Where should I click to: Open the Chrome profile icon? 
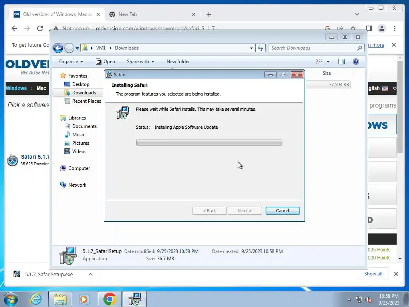point(381,28)
